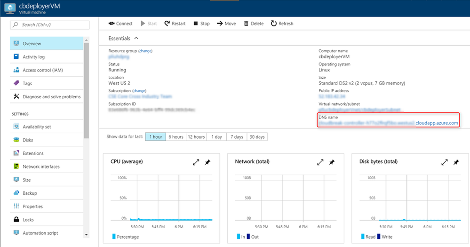Click the Network interfaces icon

pos(16,167)
